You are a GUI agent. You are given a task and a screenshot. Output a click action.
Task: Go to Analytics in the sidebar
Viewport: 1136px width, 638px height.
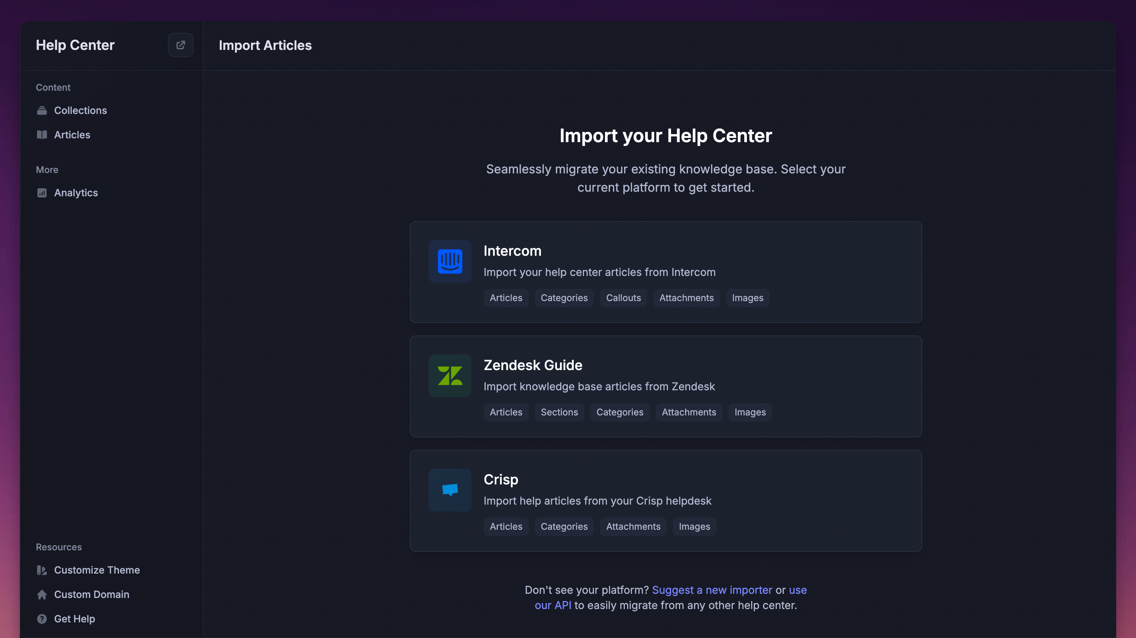[x=76, y=193]
